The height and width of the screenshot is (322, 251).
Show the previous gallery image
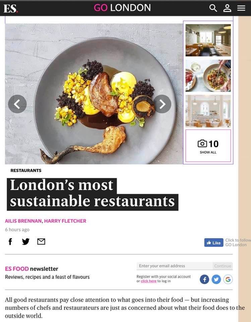coord(17,104)
